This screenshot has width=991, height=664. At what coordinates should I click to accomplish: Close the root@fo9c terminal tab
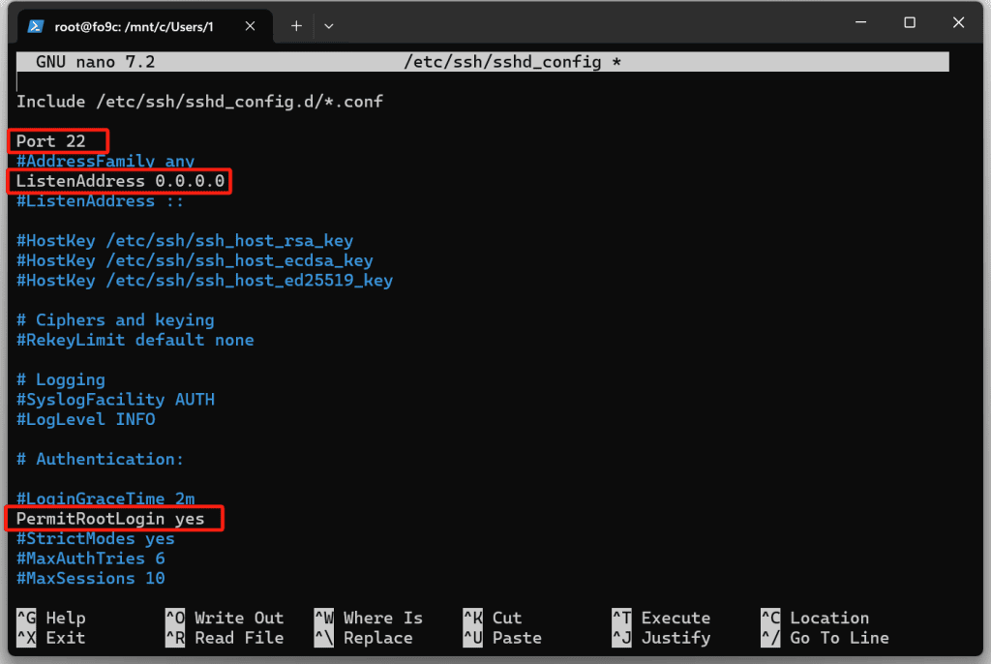pos(256,26)
